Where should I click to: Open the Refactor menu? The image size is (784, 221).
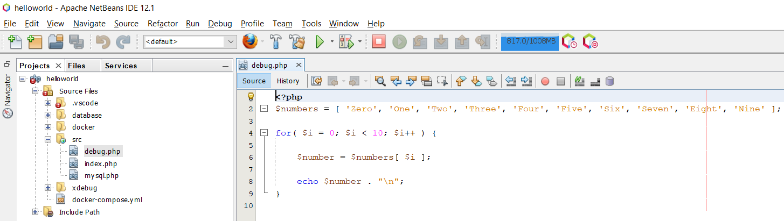163,24
